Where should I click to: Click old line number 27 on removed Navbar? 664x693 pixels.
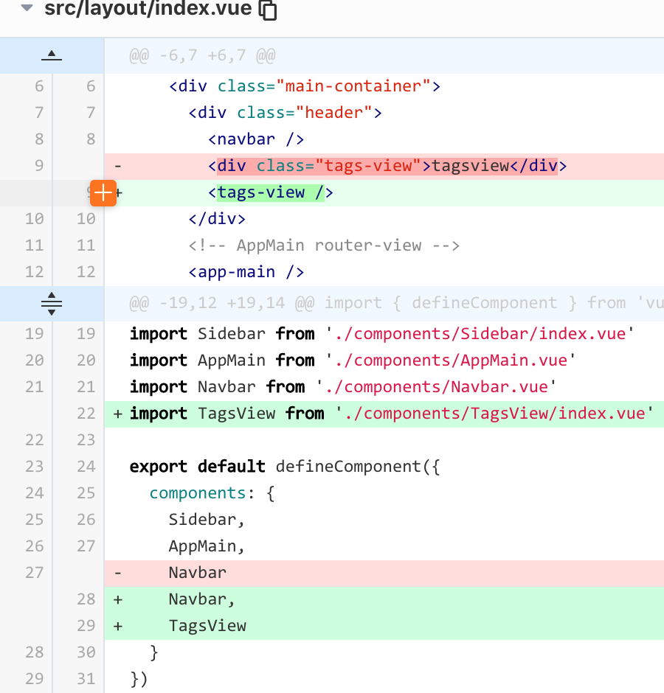click(x=35, y=573)
